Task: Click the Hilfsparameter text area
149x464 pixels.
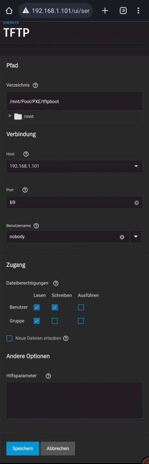Action: (75, 401)
